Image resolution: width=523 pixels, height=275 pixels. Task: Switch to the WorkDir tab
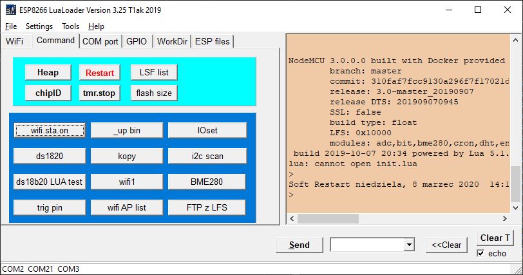point(172,42)
